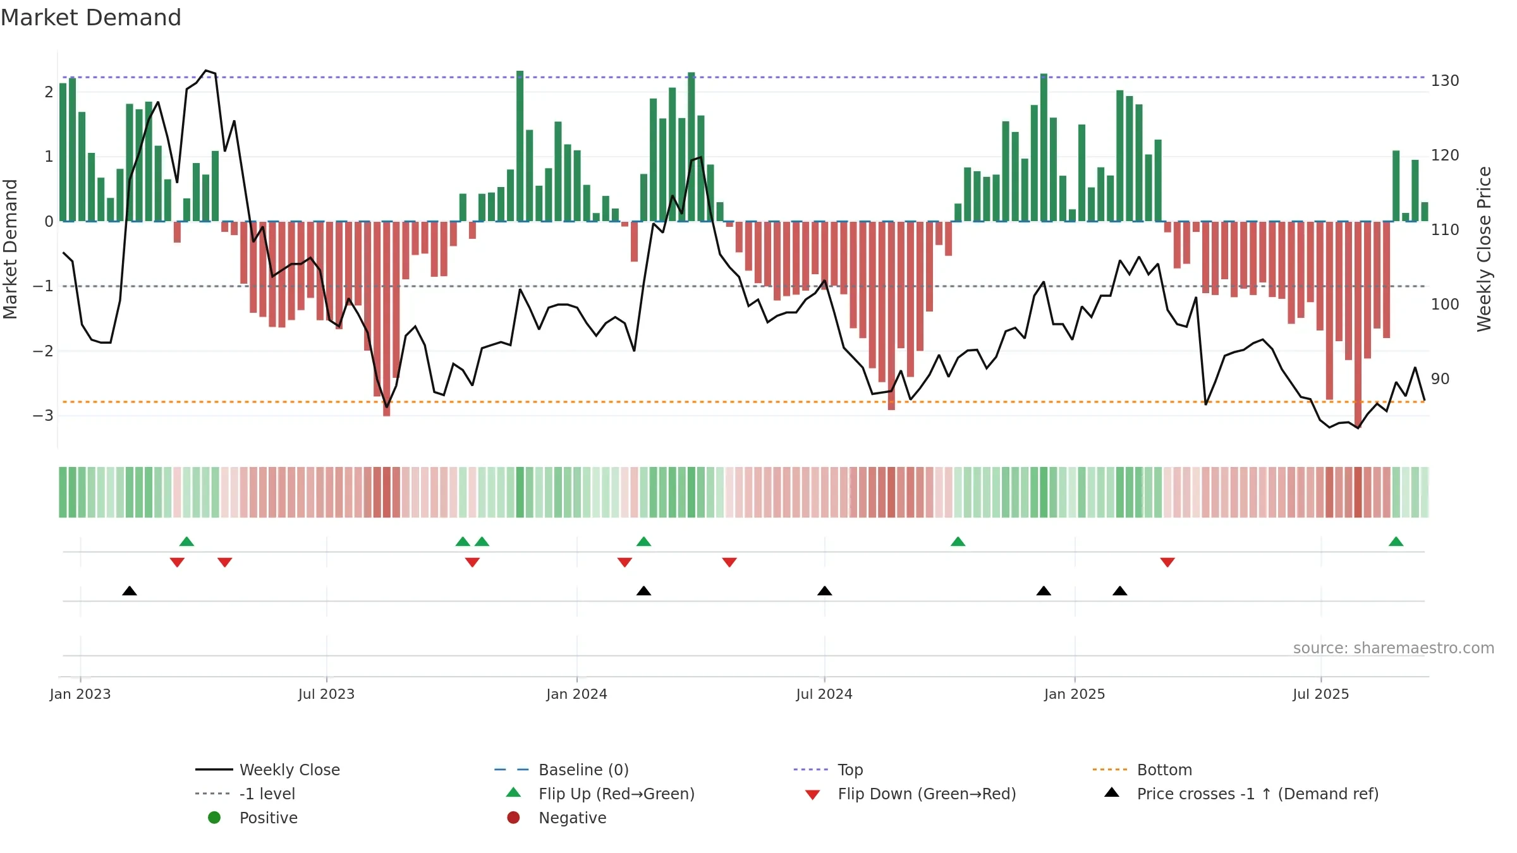Click the −3 label on the demand axis

tap(43, 416)
